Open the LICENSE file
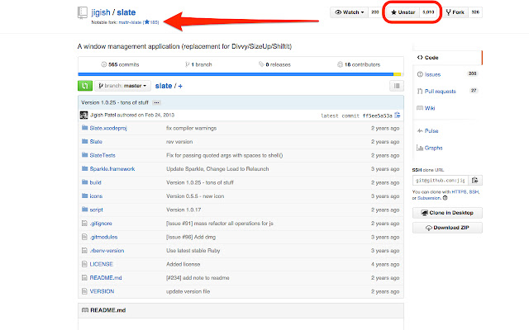529x330 pixels. 101,264
